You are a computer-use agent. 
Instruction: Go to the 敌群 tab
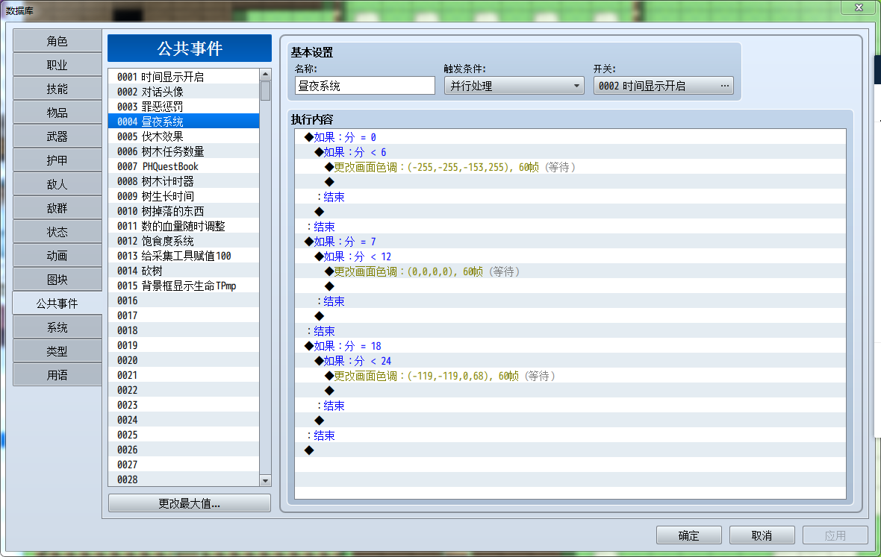(x=57, y=208)
